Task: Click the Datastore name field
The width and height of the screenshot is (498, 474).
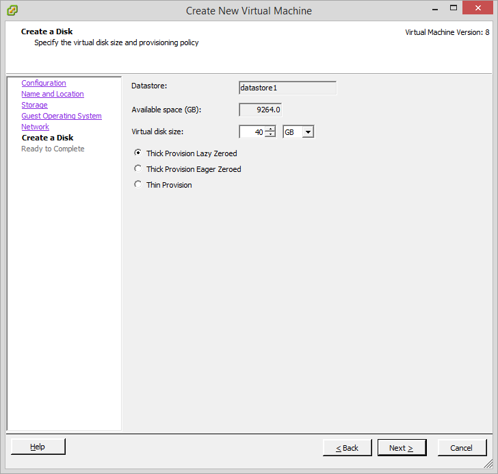Action: point(287,88)
